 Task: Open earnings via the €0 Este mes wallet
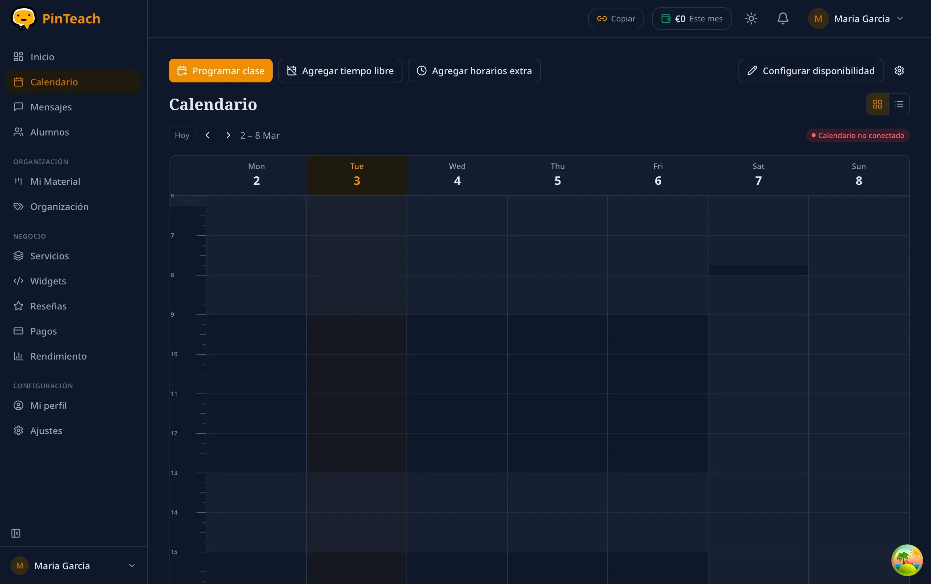(691, 18)
